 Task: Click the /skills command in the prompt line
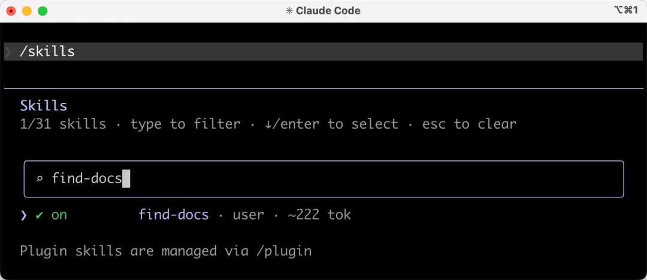coord(47,51)
